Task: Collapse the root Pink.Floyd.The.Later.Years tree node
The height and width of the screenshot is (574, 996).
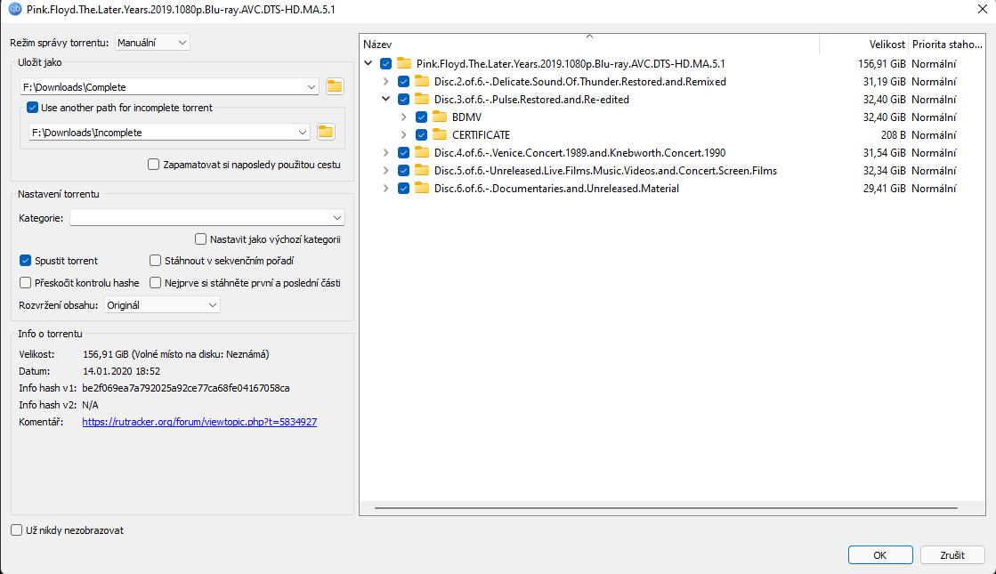Action: coord(368,63)
